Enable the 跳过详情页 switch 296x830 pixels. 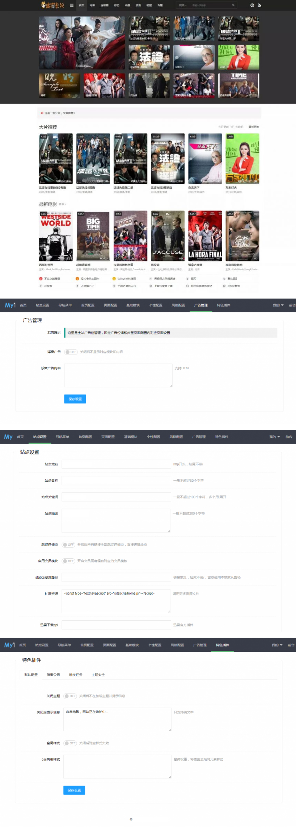point(68,545)
